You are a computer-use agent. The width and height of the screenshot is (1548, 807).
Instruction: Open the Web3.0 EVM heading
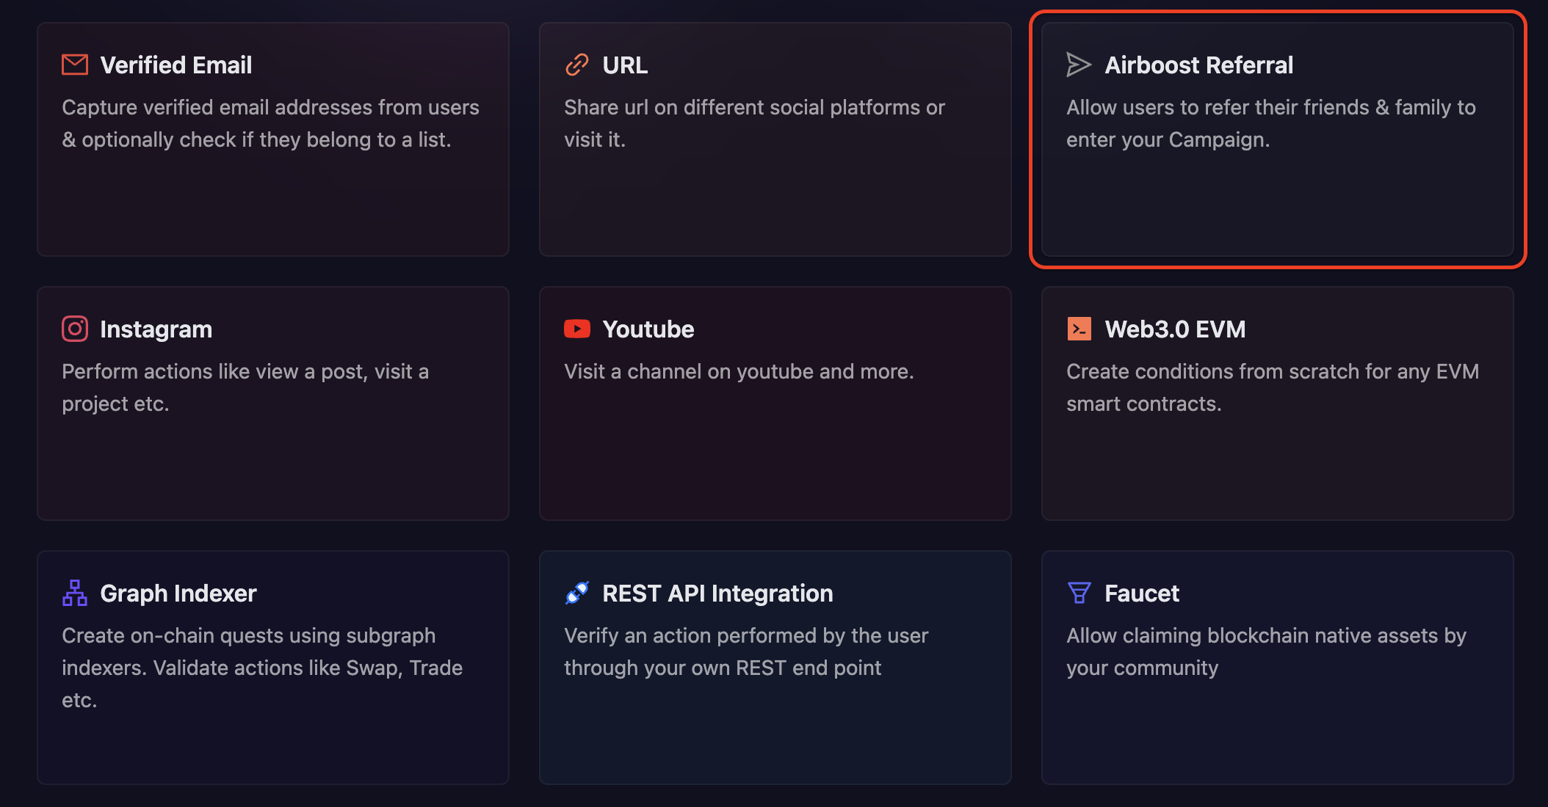point(1175,329)
